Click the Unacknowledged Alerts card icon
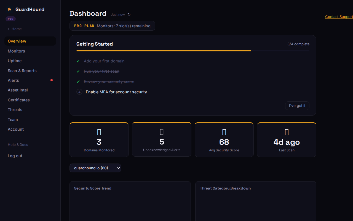 pyautogui.click(x=162, y=132)
